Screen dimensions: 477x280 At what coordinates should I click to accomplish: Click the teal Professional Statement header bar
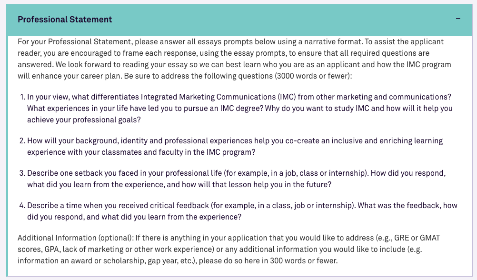pos(239,20)
